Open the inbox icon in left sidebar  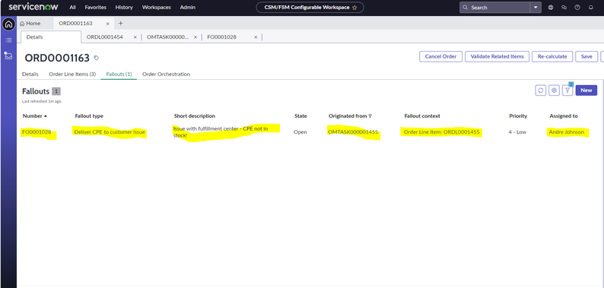8,55
